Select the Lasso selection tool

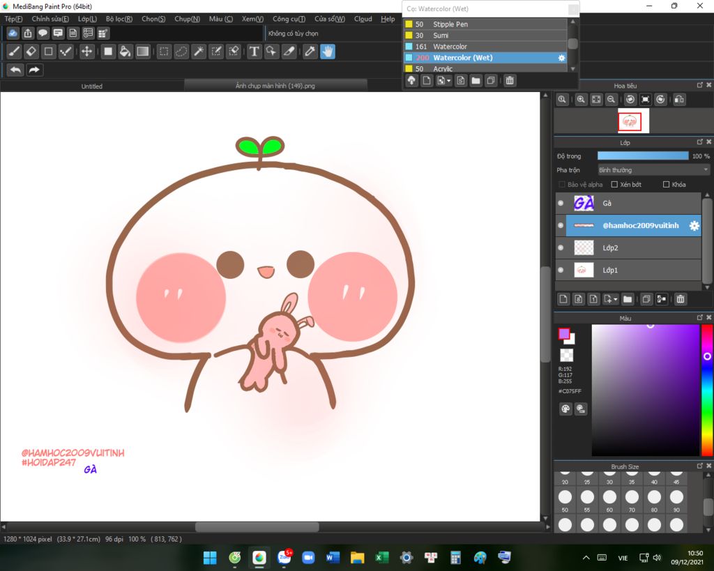181,52
